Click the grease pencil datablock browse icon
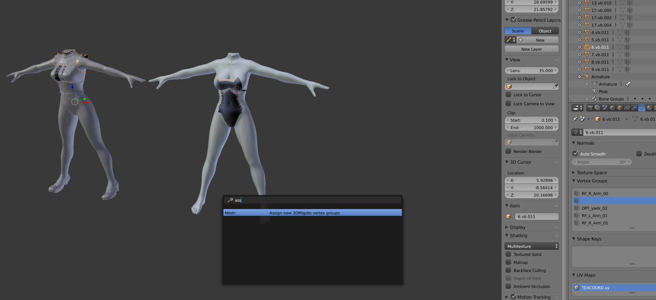656x300 pixels. [x=510, y=40]
